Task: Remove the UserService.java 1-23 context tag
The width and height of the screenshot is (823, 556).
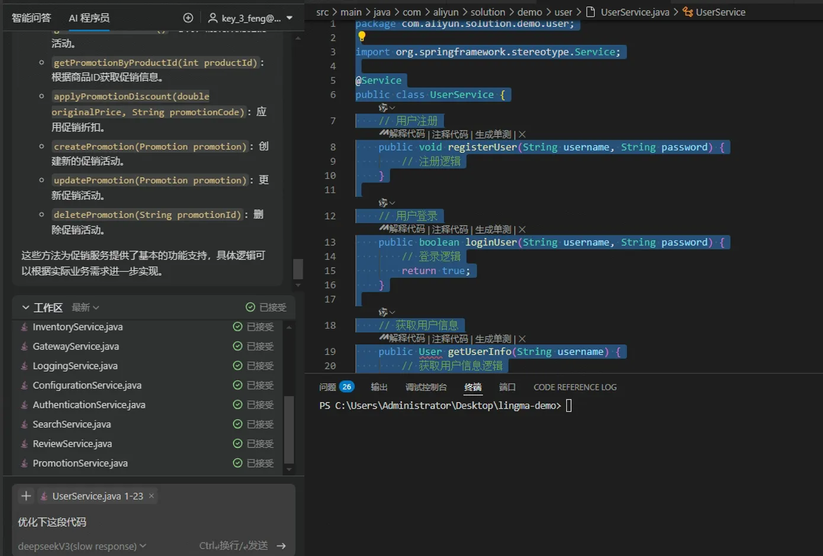Action: point(152,496)
